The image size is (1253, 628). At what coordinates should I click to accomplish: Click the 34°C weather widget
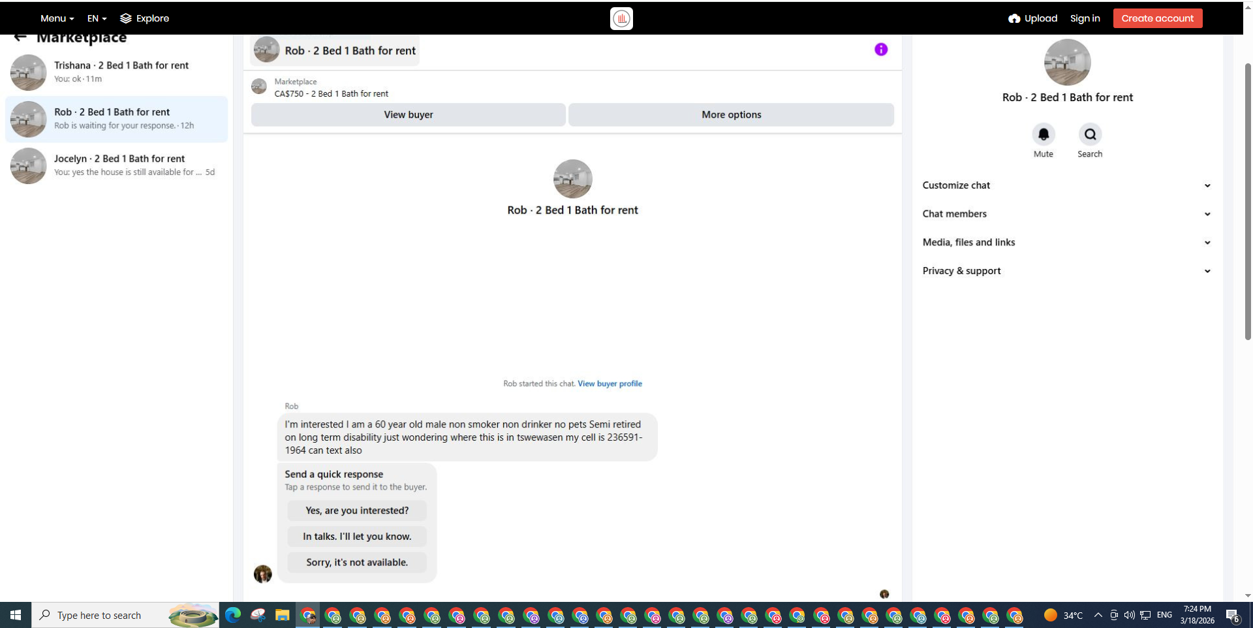1063,615
